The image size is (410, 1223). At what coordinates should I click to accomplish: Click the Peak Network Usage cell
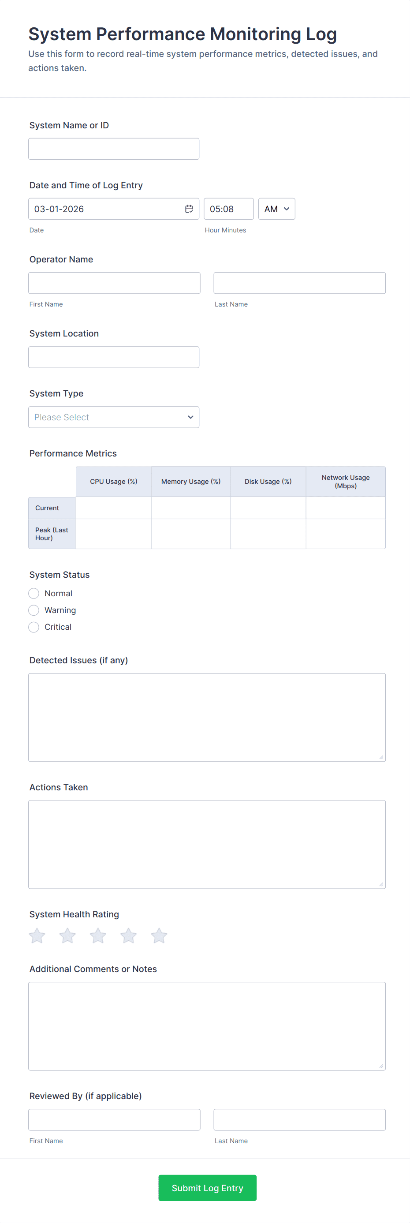tap(346, 534)
